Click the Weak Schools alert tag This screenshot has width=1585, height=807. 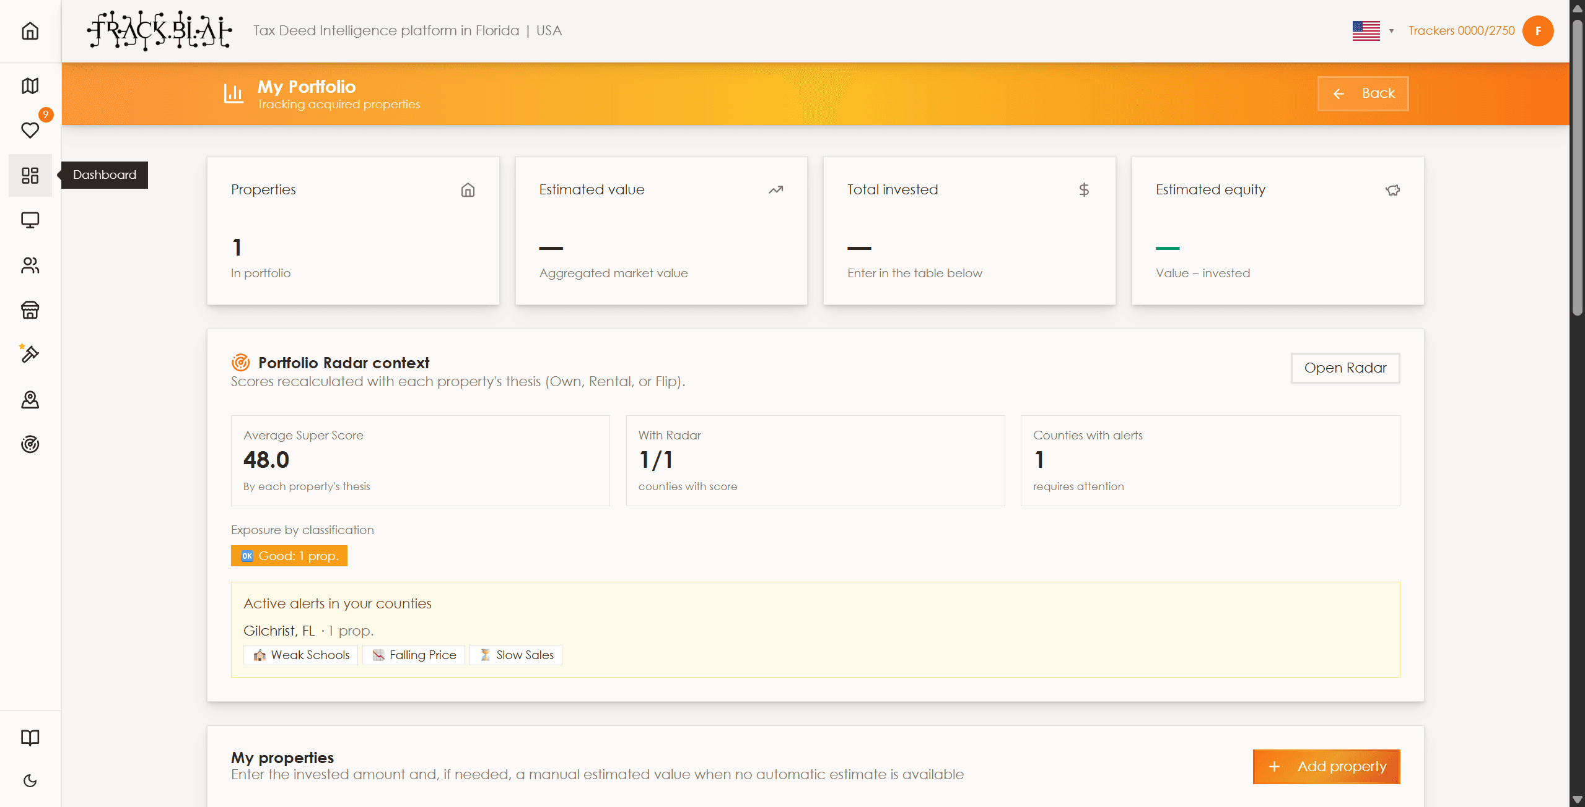tap(301, 655)
